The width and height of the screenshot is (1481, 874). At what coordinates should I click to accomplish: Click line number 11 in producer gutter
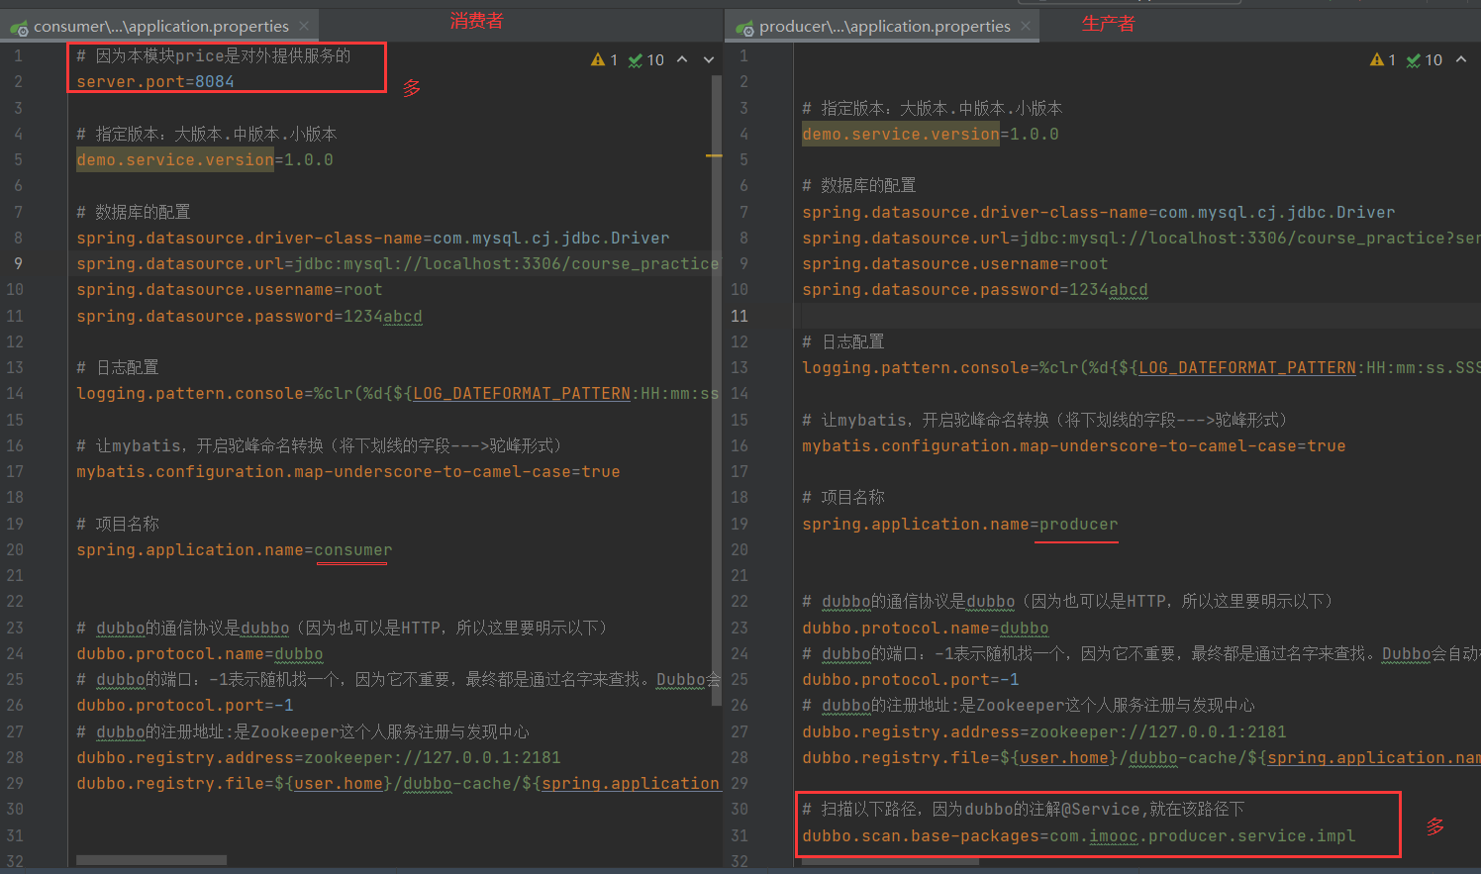click(x=740, y=317)
